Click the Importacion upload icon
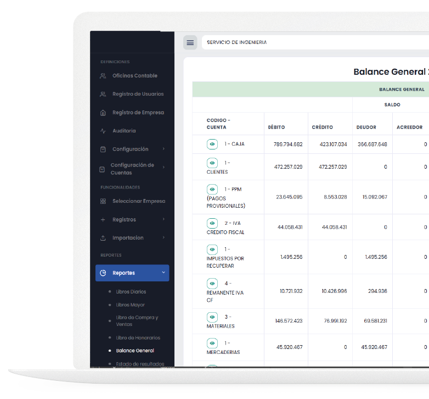Screen dimensions: 429x399 click(x=103, y=238)
